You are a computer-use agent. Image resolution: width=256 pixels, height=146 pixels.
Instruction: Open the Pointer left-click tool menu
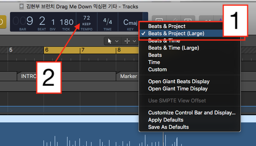pos(113,41)
